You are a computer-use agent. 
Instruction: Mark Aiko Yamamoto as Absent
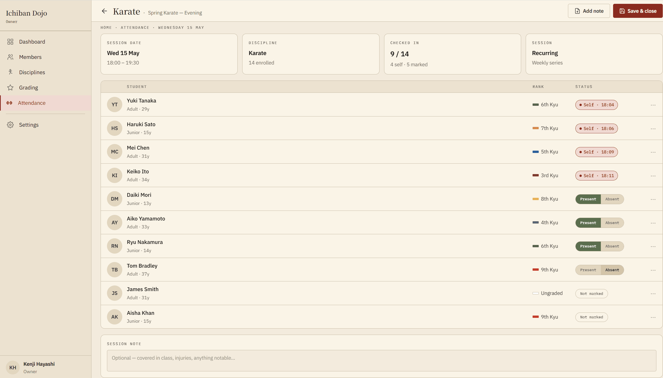pyautogui.click(x=612, y=223)
